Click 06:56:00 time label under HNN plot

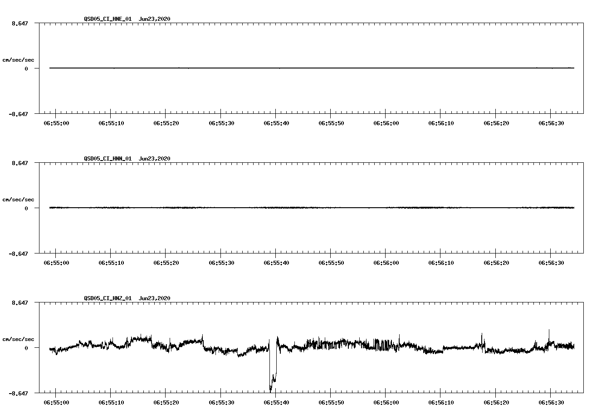(x=386, y=263)
